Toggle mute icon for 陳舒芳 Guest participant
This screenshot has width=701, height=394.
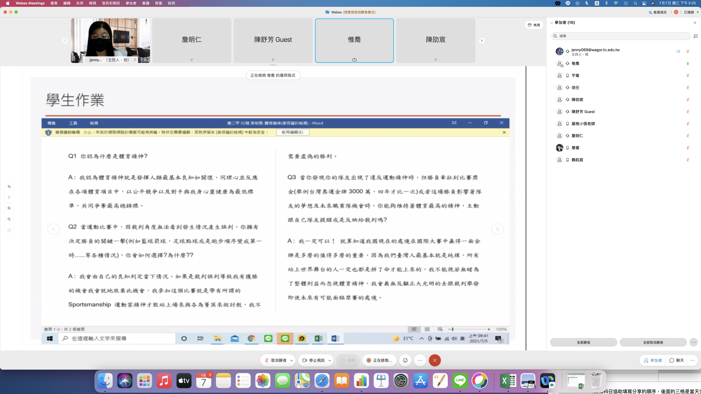pyautogui.click(x=688, y=112)
